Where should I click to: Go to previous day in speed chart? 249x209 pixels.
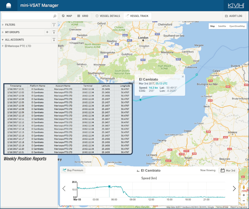click(x=64, y=188)
